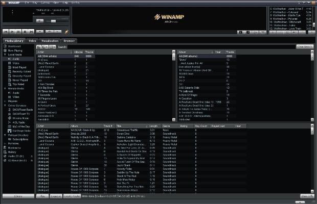Viewport: 317px width, 204px height.
Task: Switch to the Visualization tab
Action: pyautogui.click(x=50, y=41)
